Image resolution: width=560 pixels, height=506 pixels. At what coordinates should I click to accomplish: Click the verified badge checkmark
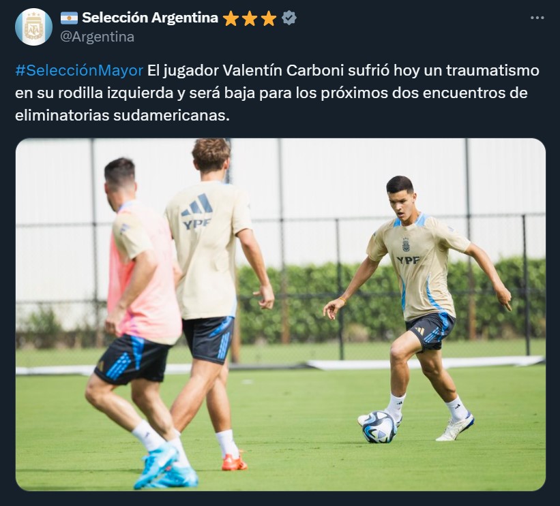(x=289, y=18)
